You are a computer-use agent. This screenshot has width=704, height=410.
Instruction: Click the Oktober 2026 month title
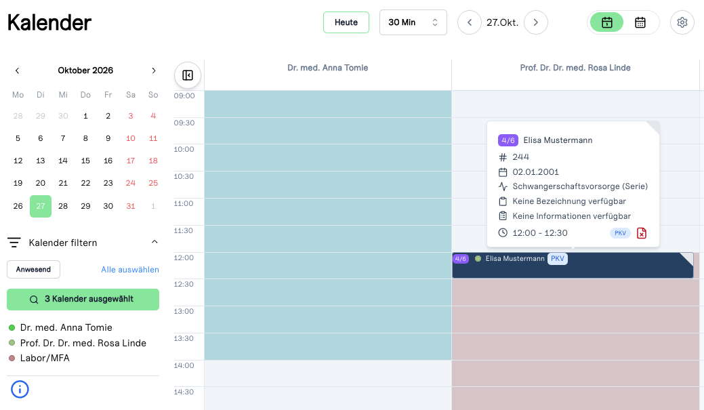pyautogui.click(x=85, y=70)
